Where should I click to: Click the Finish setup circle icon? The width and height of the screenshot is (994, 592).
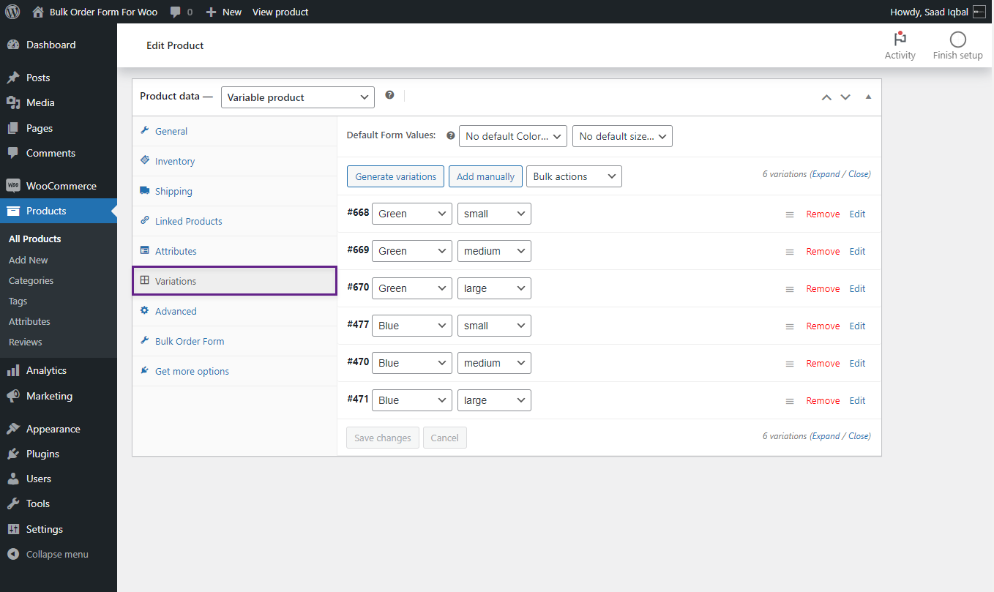(957, 40)
